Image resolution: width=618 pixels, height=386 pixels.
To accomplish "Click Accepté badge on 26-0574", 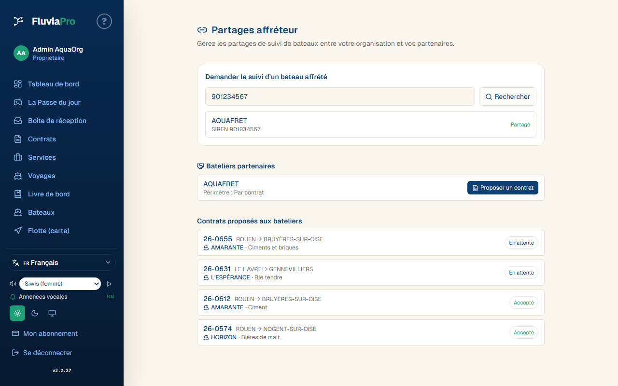I will point(524,332).
